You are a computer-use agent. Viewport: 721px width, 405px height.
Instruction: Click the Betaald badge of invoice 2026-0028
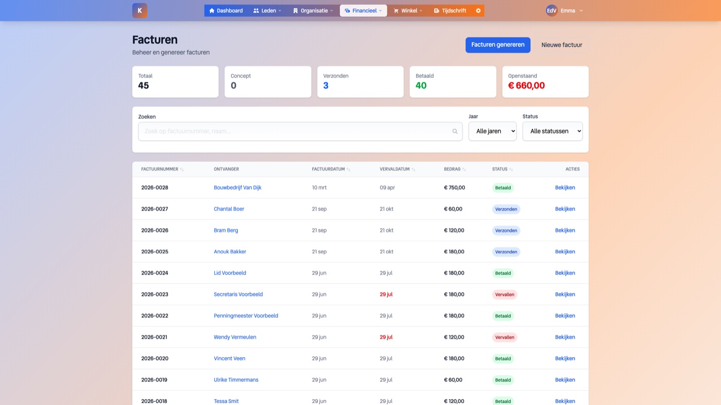tap(503, 188)
